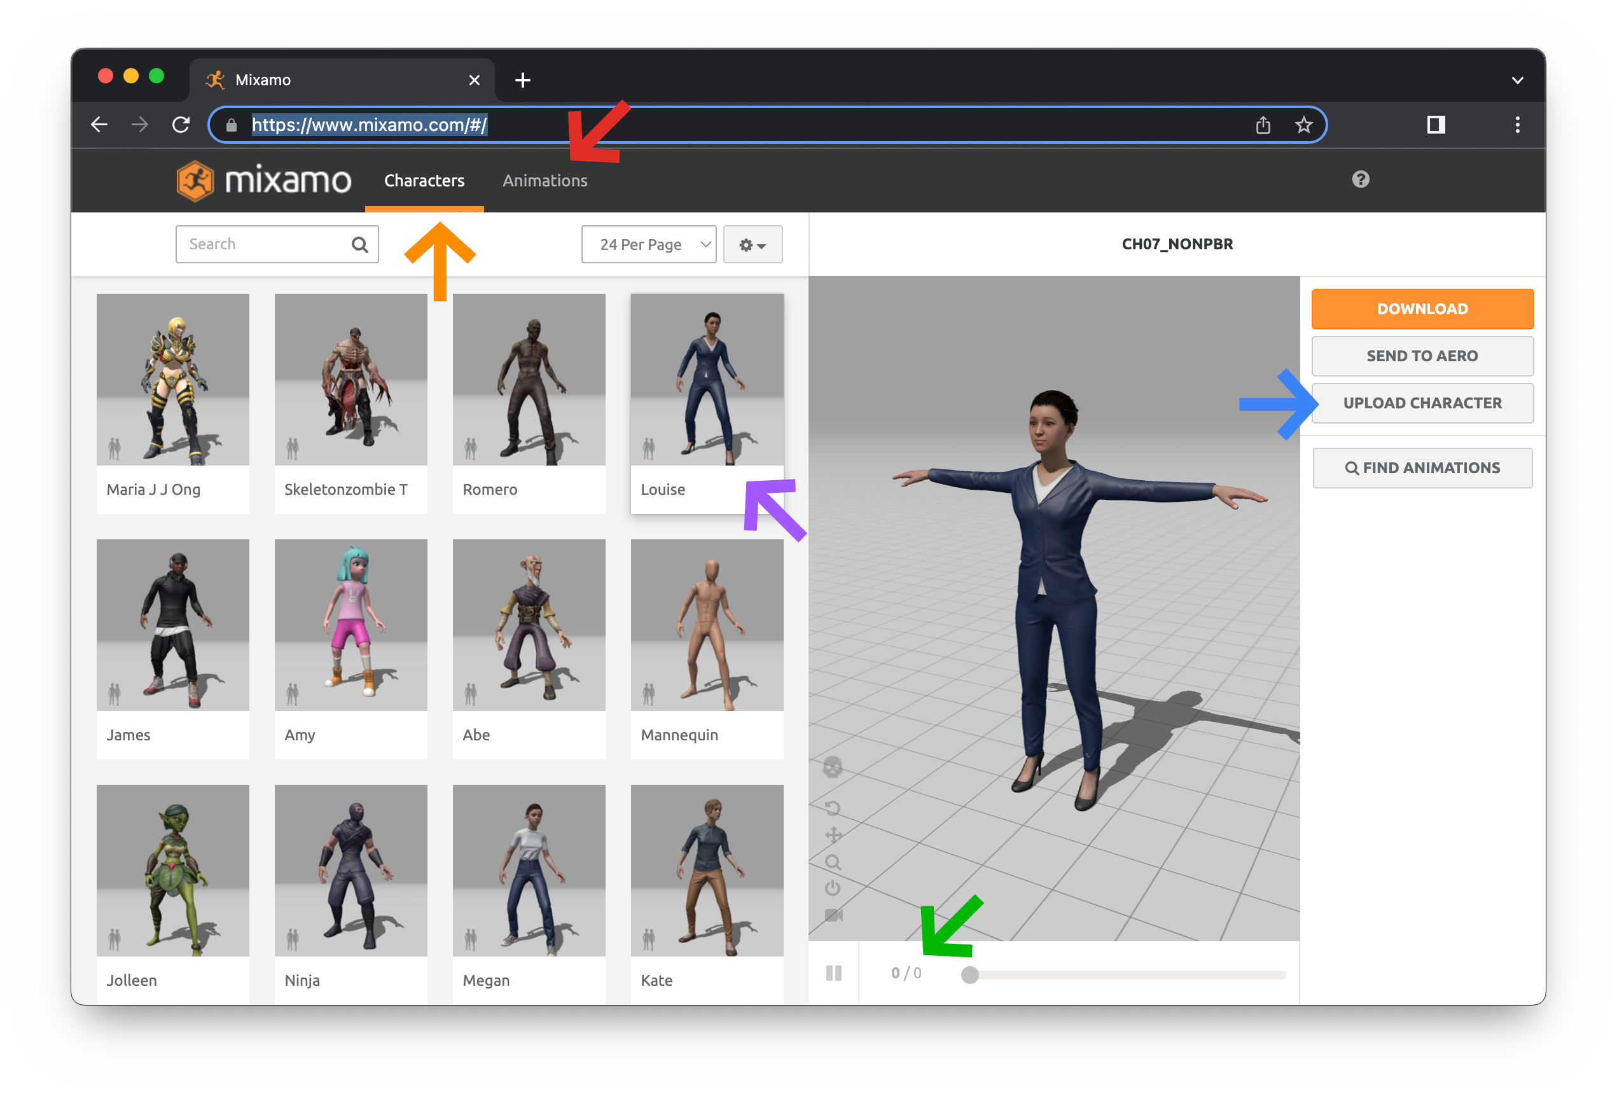The height and width of the screenshot is (1099, 1617).
Task: Click the pan move arrows icon
Action: (x=833, y=834)
